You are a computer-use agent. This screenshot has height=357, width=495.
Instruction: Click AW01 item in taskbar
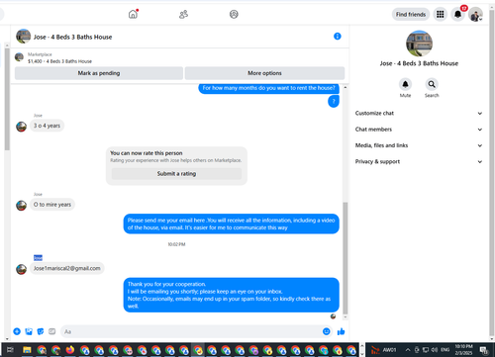384,350
